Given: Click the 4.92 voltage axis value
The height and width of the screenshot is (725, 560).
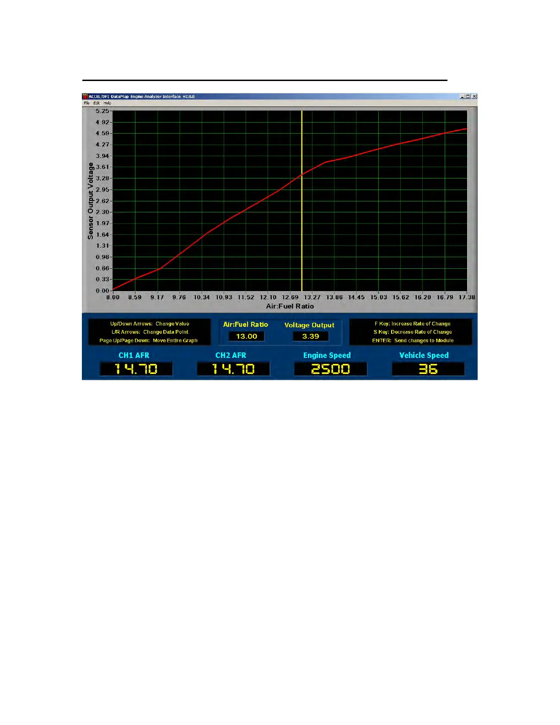Looking at the screenshot, I should point(102,122).
